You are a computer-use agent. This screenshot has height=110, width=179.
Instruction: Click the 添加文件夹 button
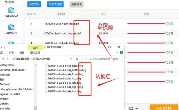tap(55, 4)
